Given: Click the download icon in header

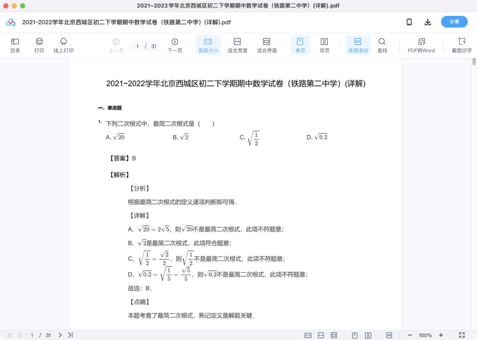Looking at the screenshot, I should [x=428, y=22].
